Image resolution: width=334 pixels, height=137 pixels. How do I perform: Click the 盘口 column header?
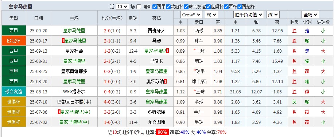[x=199, y=22]
